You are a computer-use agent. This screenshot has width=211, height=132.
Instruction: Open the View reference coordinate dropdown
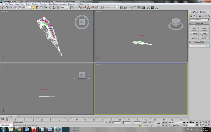(x=64, y=7)
